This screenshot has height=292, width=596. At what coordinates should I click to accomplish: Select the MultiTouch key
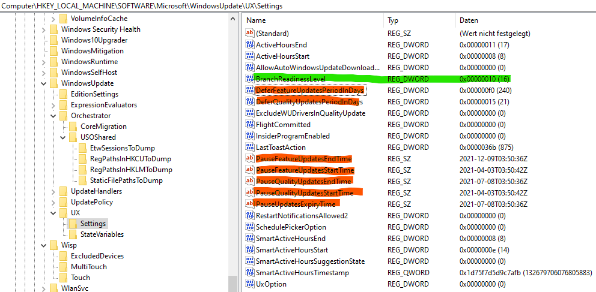tap(88, 267)
